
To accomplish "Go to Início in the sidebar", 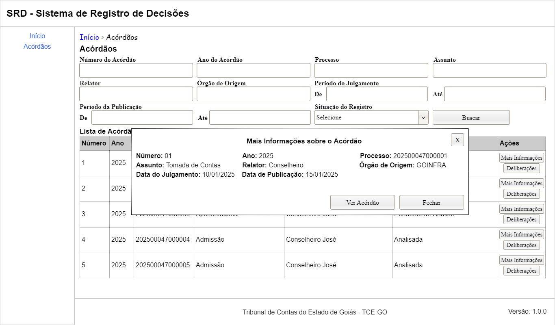I will pyautogui.click(x=37, y=36).
